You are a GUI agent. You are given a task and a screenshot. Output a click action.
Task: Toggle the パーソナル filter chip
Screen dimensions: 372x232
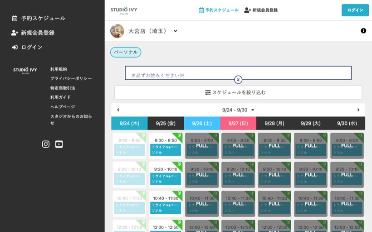tap(126, 52)
